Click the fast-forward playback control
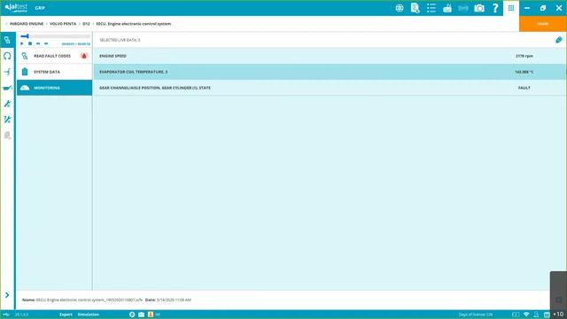The height and width of the screenshot is (319, 567). pyautogui.click(x=46, y=43)
